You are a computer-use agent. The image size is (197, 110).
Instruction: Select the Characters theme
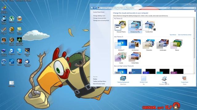click(x=149, y=45)
